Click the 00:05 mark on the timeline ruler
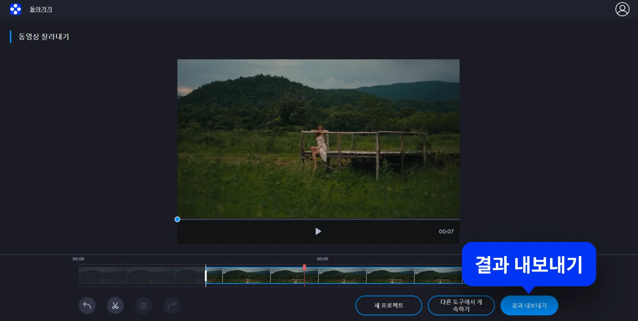638x321 pixels. pos(323,259)
